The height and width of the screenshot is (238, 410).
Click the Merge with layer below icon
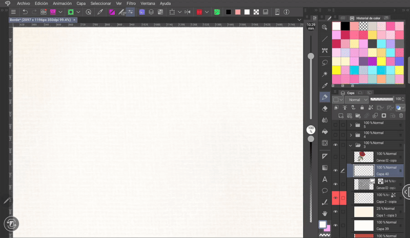(x=375, y=116)
